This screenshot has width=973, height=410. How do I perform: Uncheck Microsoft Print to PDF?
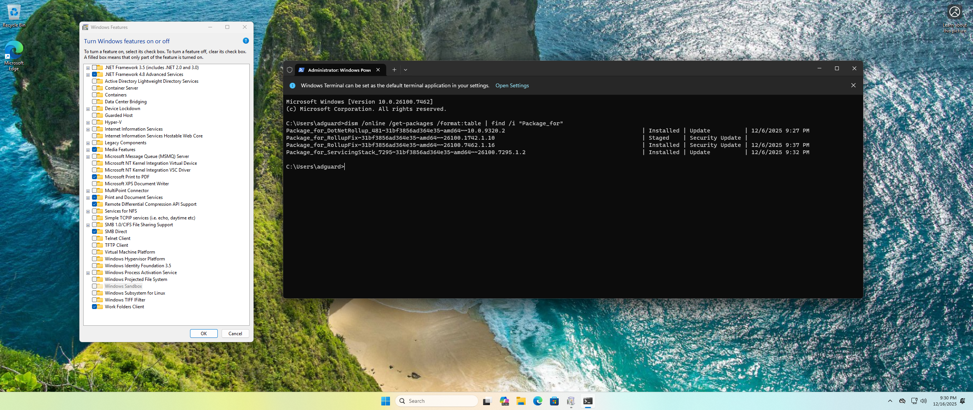pyautogui.click(x=94, y=177)
